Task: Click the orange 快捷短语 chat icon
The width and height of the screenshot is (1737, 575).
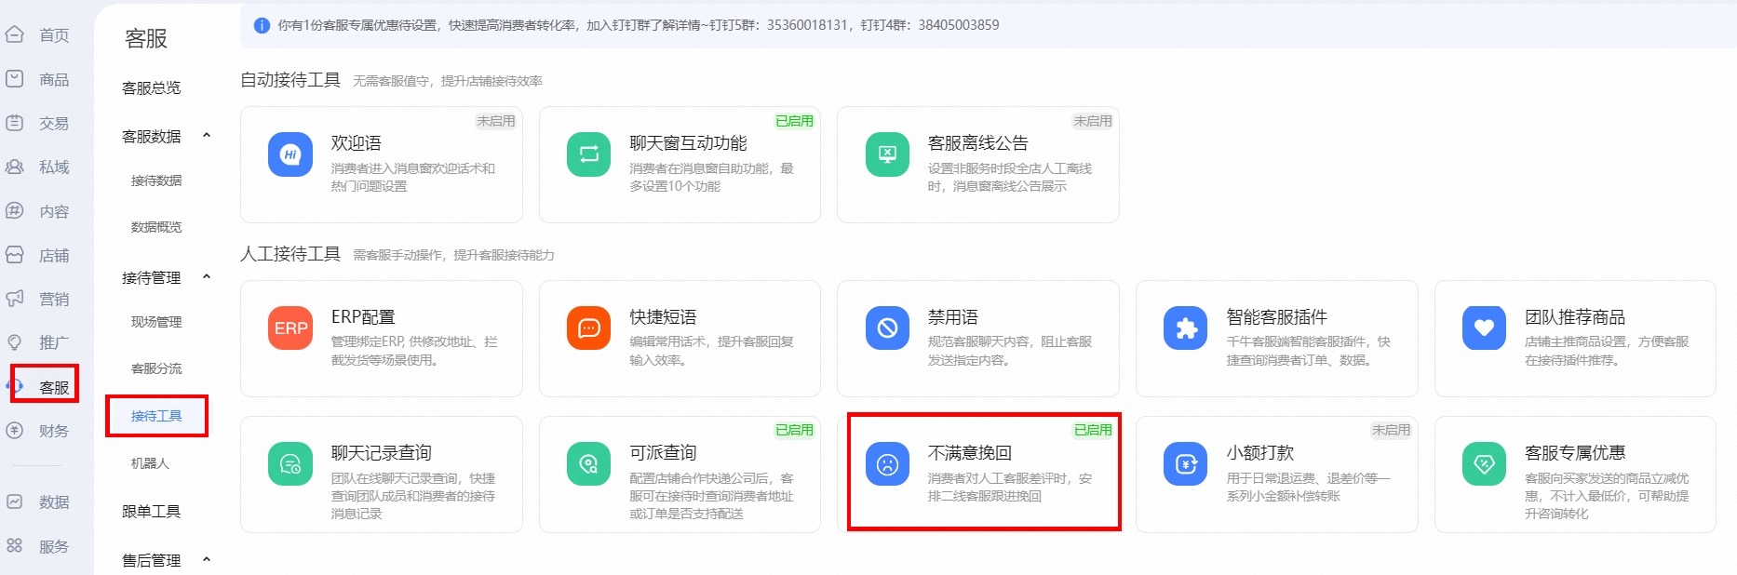Action: click(588, 328)
